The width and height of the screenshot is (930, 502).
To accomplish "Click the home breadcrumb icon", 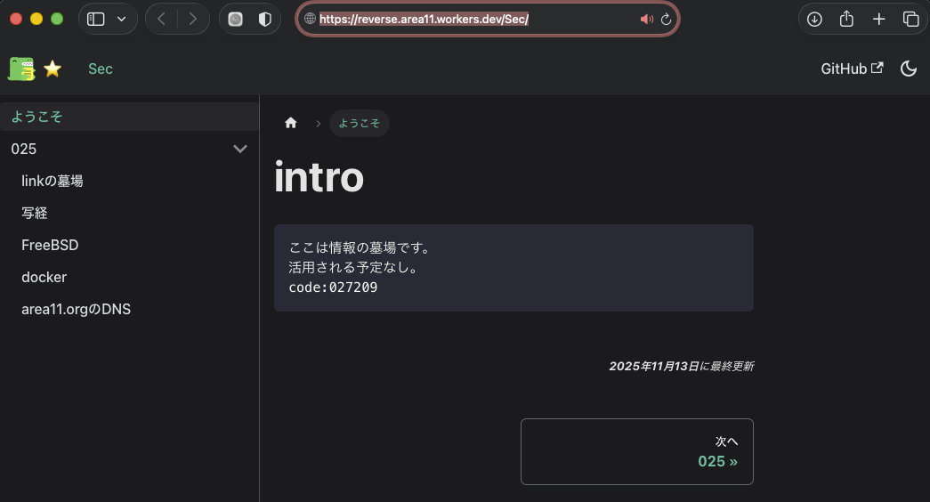I will tap(290, 123).
